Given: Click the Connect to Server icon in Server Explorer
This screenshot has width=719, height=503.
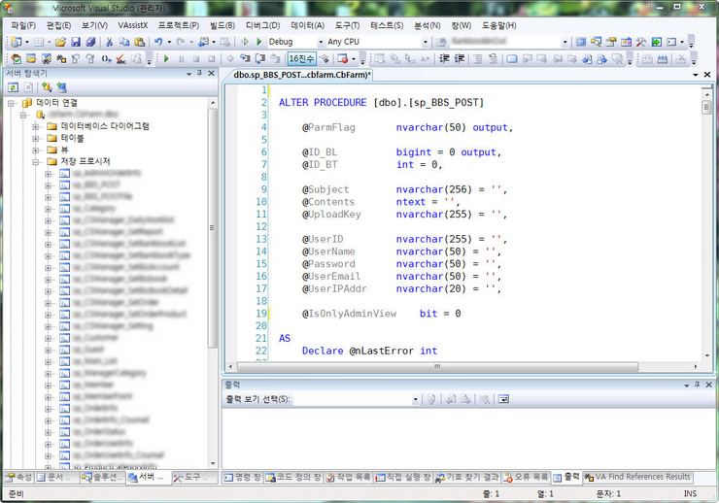Looking at the screenshot, I should point(61,87).
